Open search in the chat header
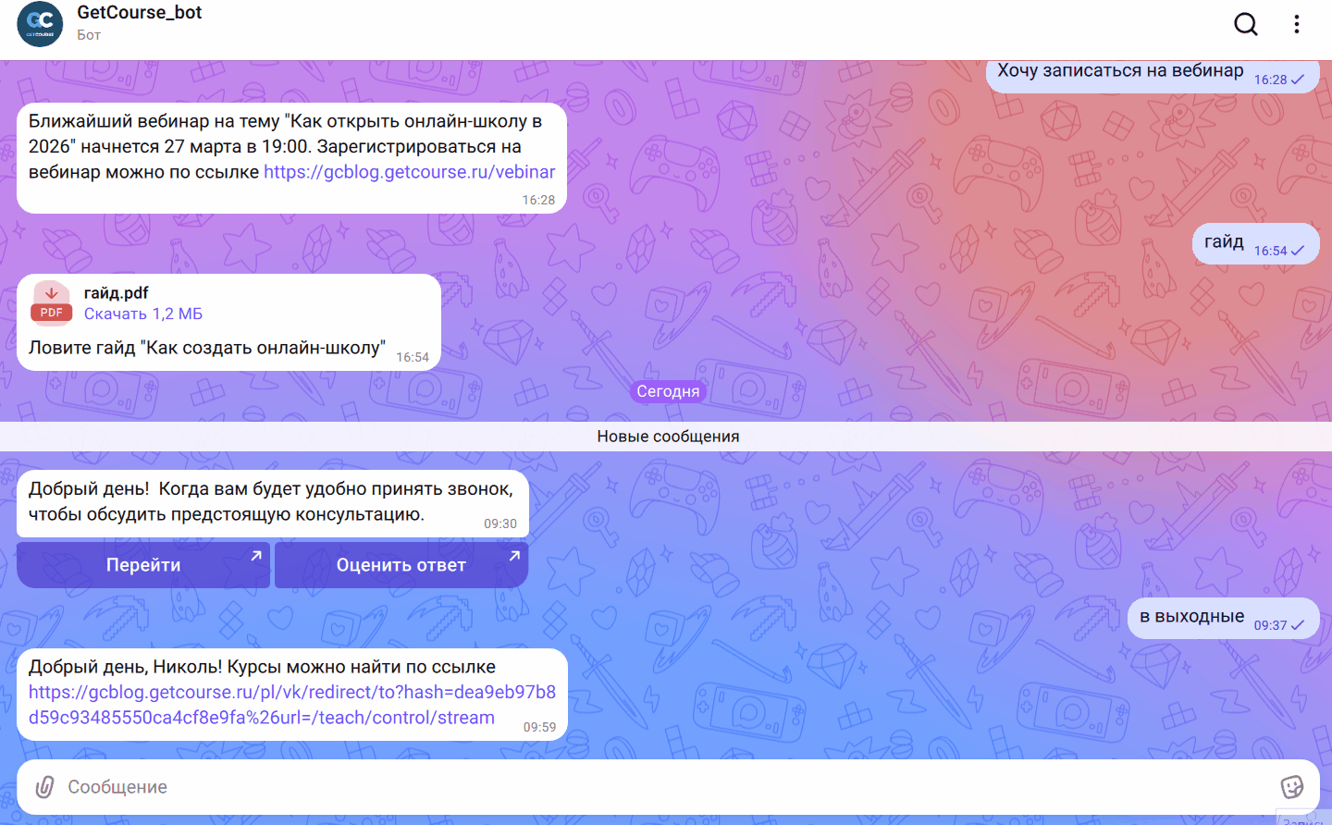1332x825 pixels. pos(1246,24)
